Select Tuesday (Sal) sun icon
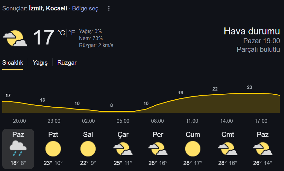This screenshot has height=171, width=284. pos(88,149)
